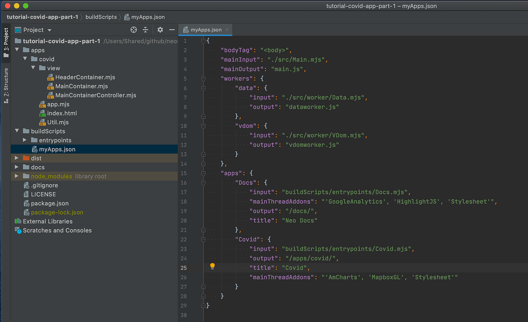Click the yellow lightbulb intention icon
The image size is (528, 322).
point(212,267)
